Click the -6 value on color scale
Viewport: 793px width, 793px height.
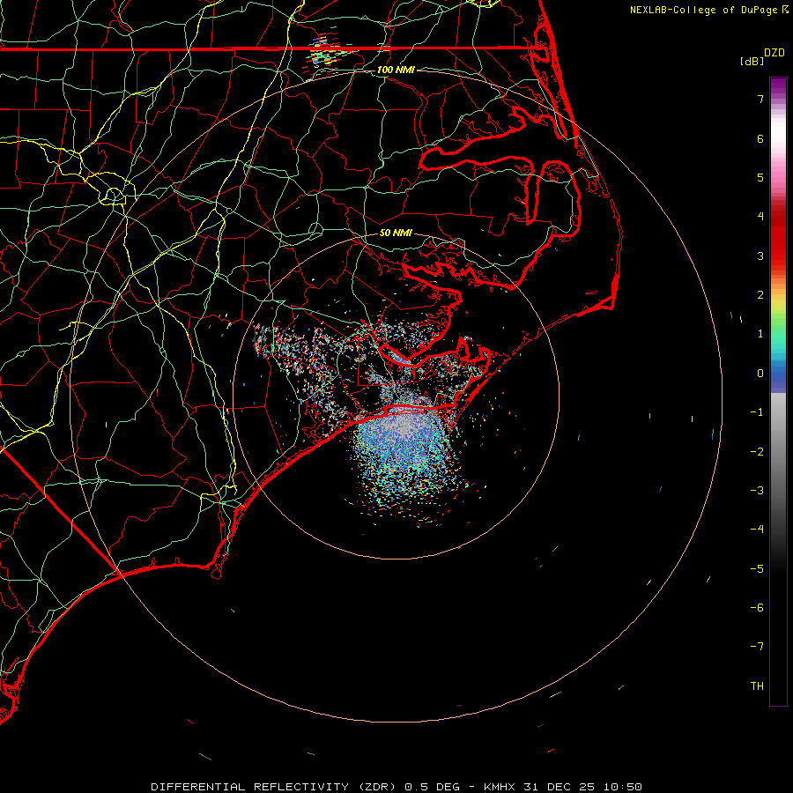(x=757, y=608)
